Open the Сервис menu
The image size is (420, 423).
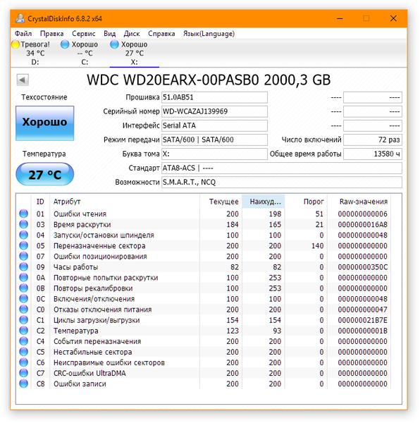[x=84, y=34]
